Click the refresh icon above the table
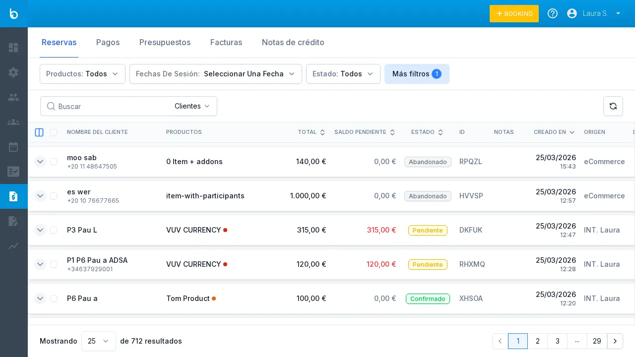This screenshot has width=635, height=357. point(613,106)
